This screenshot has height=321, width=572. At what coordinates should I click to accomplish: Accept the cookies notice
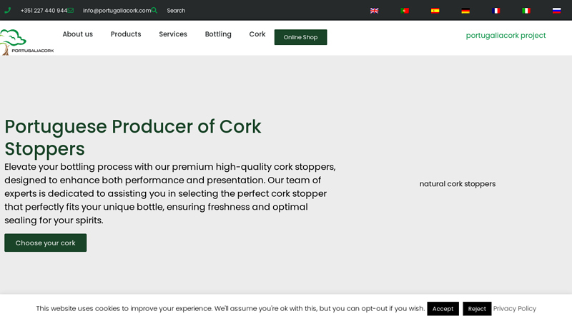click(x=443, y=309)
